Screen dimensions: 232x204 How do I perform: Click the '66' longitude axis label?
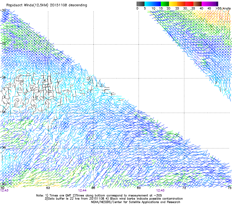pyautogui.click(x=93, y=188)
